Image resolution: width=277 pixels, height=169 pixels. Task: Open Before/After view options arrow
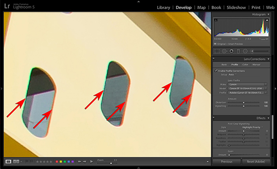click(21, 161)
